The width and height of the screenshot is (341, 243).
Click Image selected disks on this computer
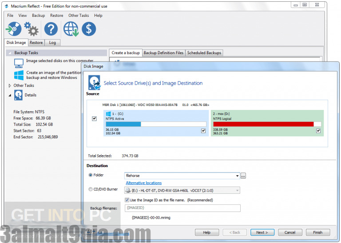[x=60, y=61]
